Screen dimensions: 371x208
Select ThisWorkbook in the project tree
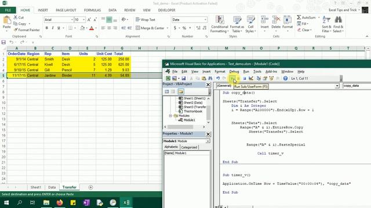coord(191,112)
